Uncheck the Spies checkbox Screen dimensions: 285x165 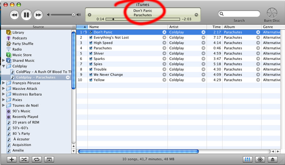point(91,64)
